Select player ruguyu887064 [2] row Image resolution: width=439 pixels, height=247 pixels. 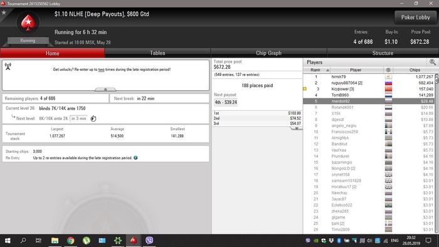click(x=369, y=83)
